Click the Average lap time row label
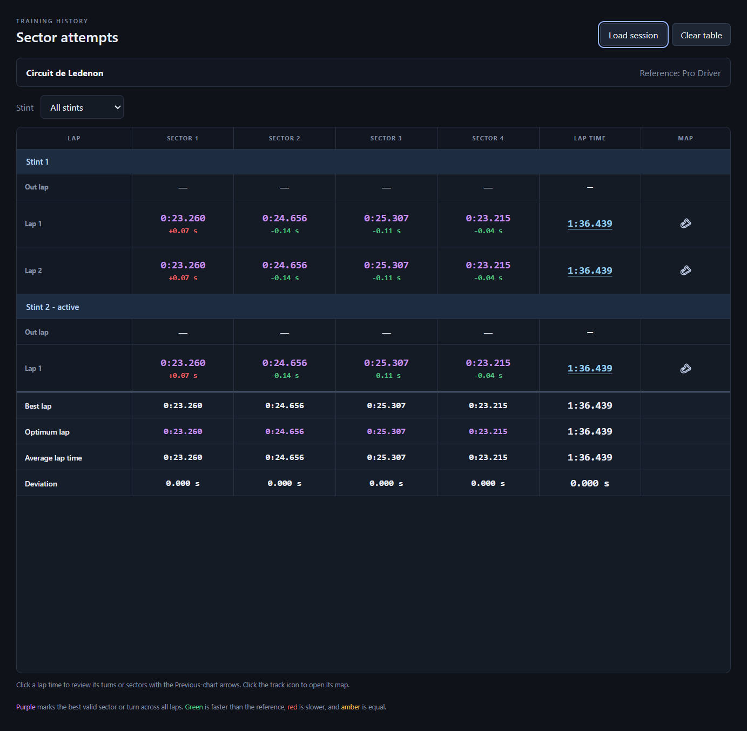Viewport: 747px width, 731px height. click(53, 458)
